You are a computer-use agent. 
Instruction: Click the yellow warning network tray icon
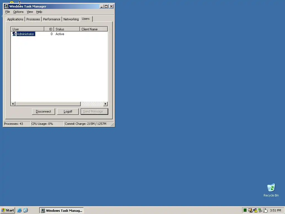click(255, 211)
